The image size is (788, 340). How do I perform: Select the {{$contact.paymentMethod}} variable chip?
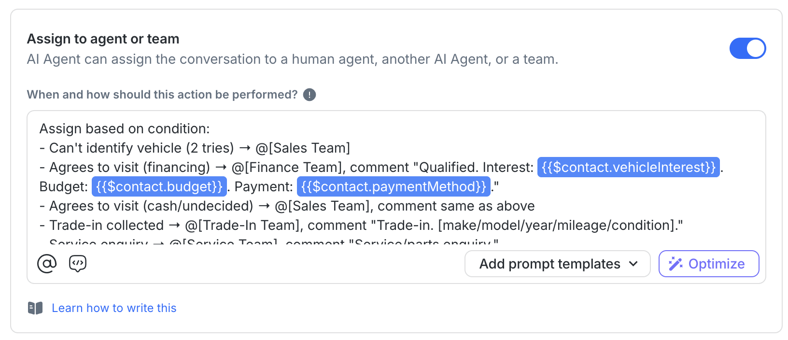point(394,186)
